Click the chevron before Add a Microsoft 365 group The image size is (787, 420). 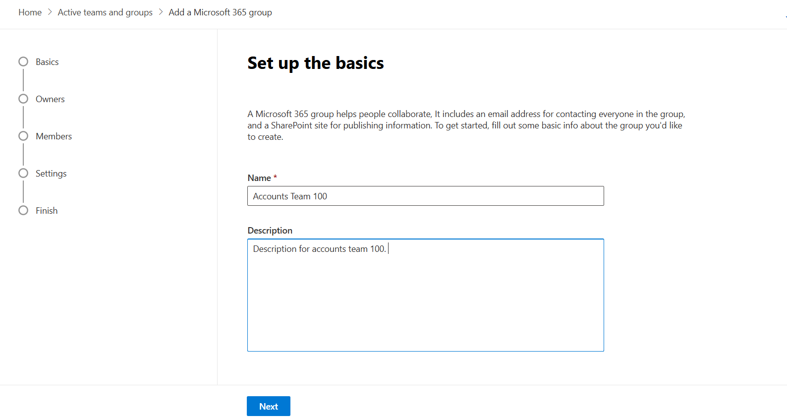(161, 12)
